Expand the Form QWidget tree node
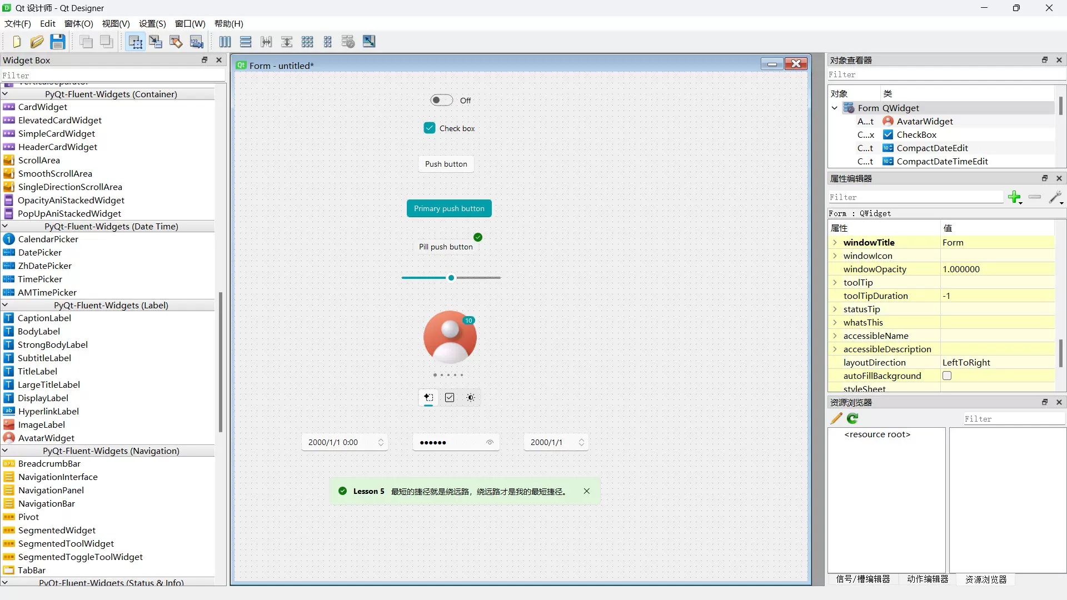Screen dimensions: 1067x600 [x=834, y=108]
